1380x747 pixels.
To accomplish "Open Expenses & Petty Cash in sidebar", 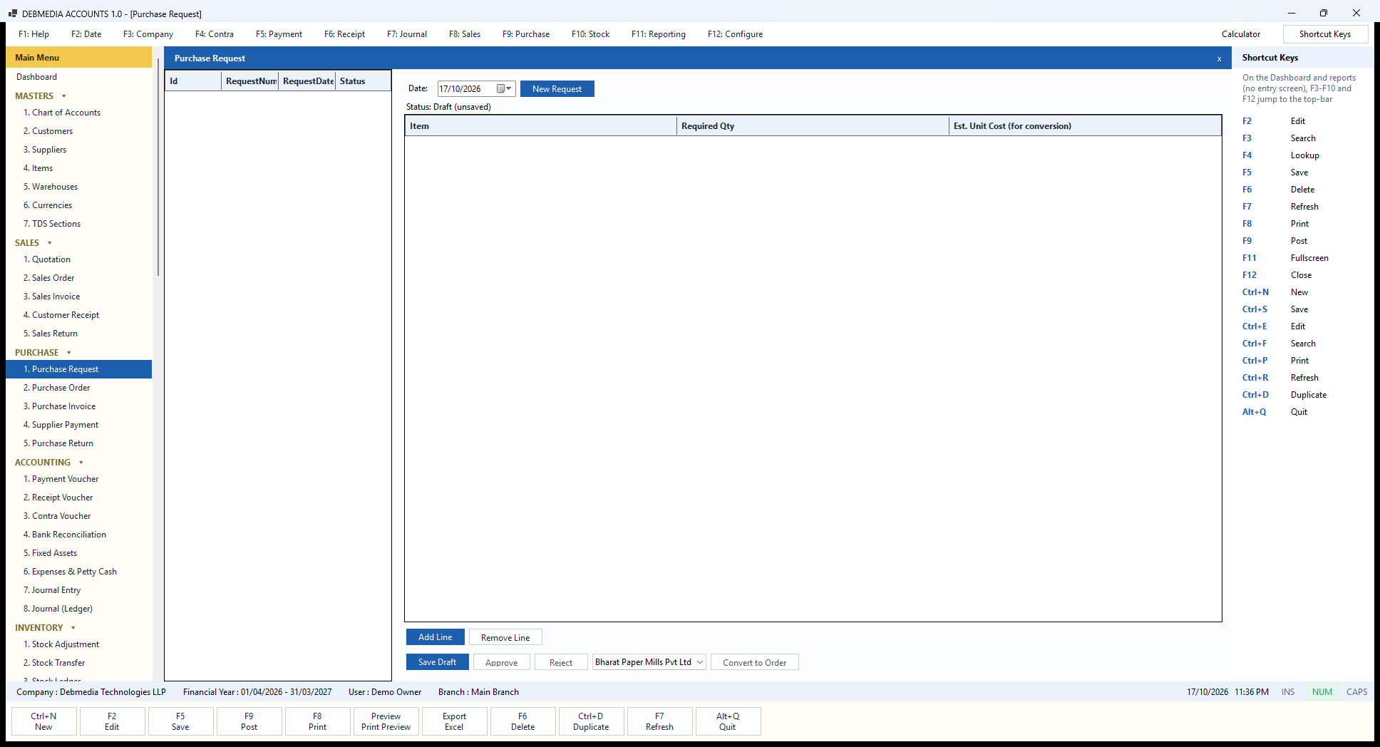I will pyautogui.click(x=78, y=572).
